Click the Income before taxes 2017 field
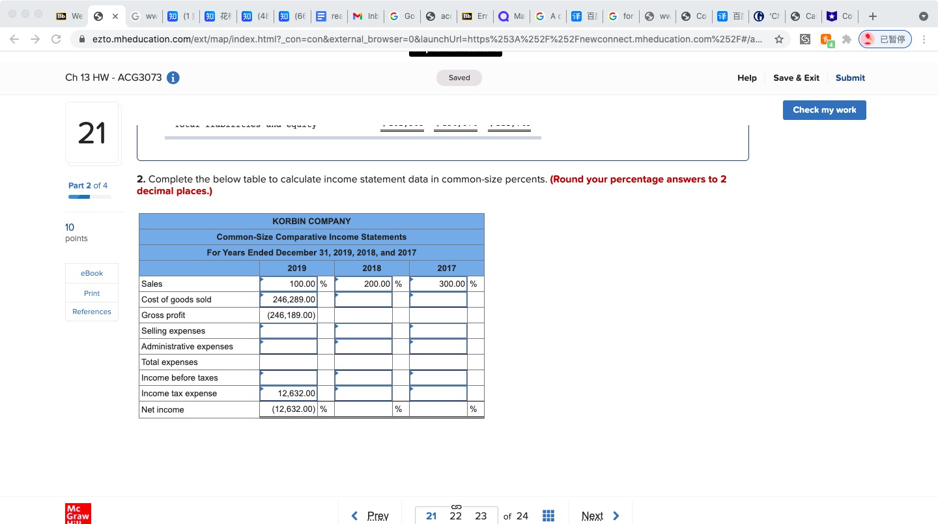Image resolution: width=938 pixels, height=524 pixels. [438, 378]
